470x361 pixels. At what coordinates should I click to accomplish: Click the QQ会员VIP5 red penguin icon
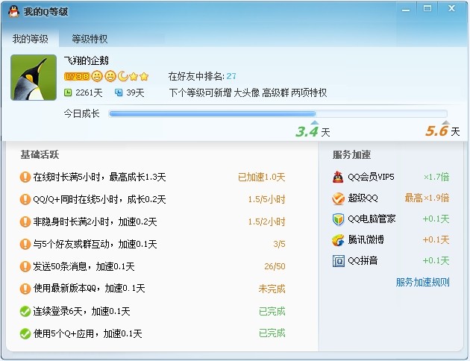pos(338,177)
